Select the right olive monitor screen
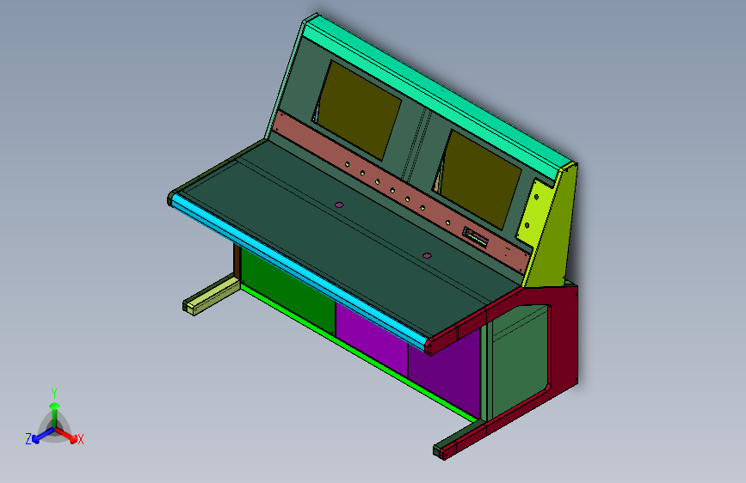Image resolution: width=746 pixels, height=483 pixels. 480,179
